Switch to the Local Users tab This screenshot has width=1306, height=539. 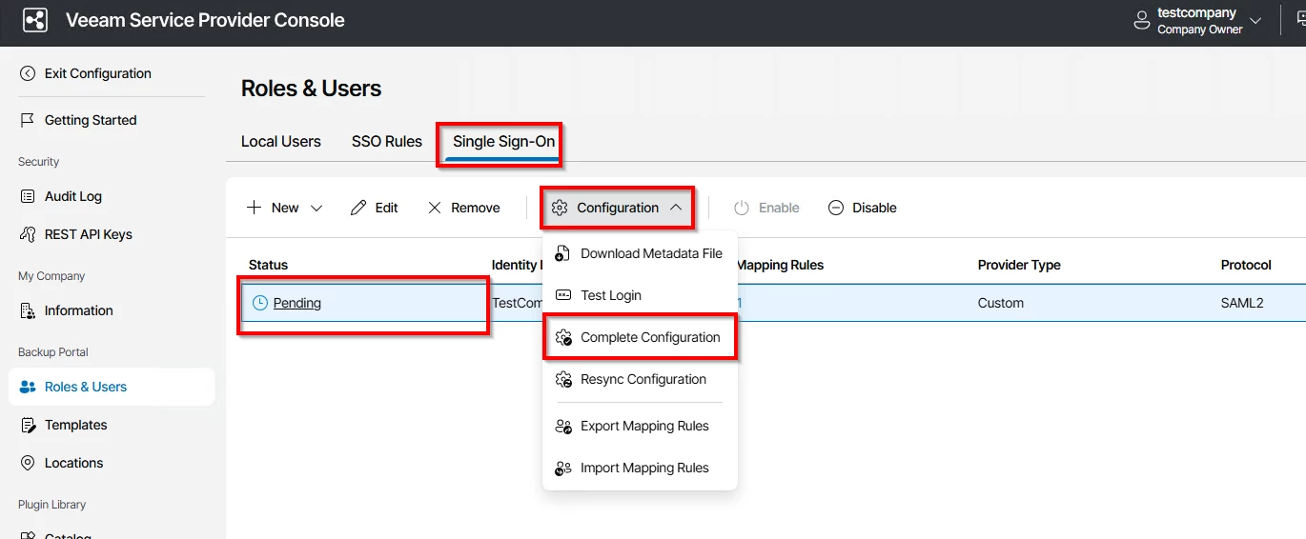(x=281, y=141)
